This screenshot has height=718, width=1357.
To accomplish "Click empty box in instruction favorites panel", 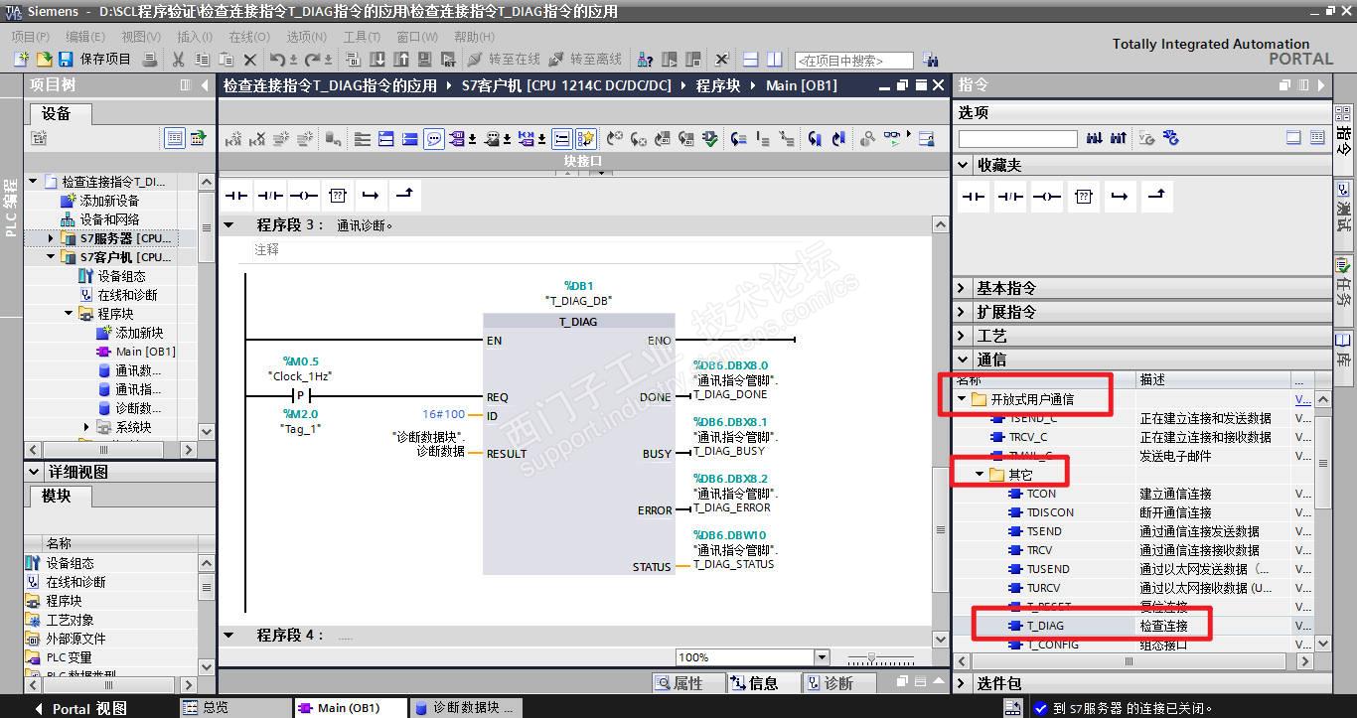I will [1084, 197].
